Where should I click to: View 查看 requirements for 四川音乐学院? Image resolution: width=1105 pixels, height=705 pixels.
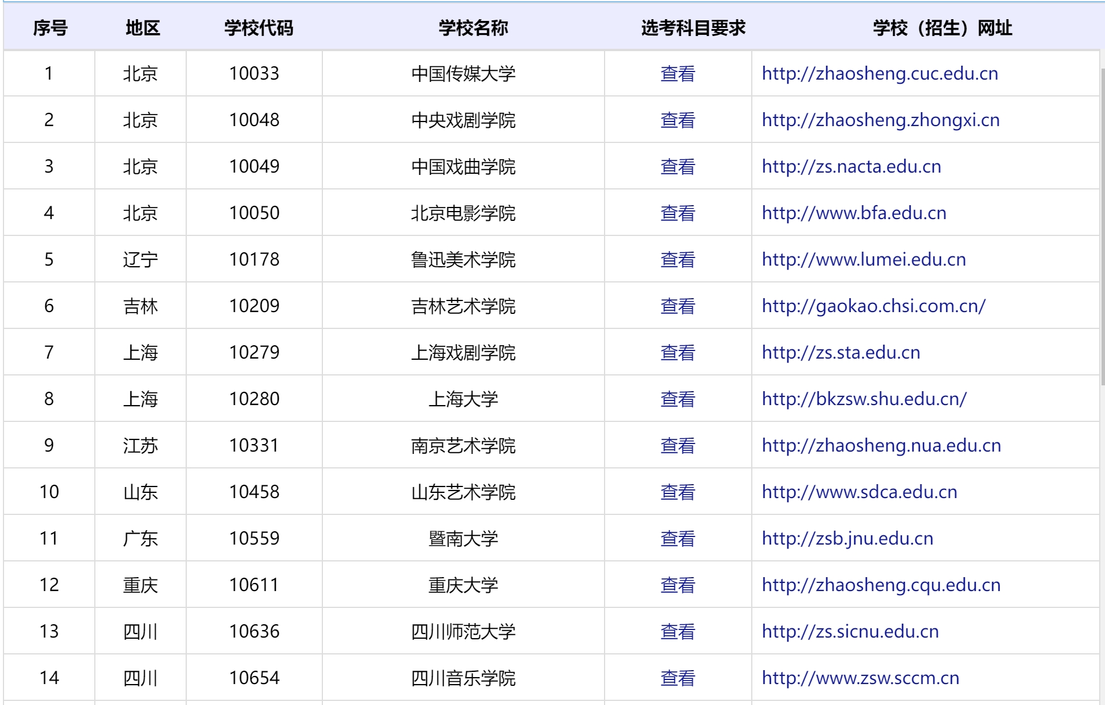[x=677, y=678]
